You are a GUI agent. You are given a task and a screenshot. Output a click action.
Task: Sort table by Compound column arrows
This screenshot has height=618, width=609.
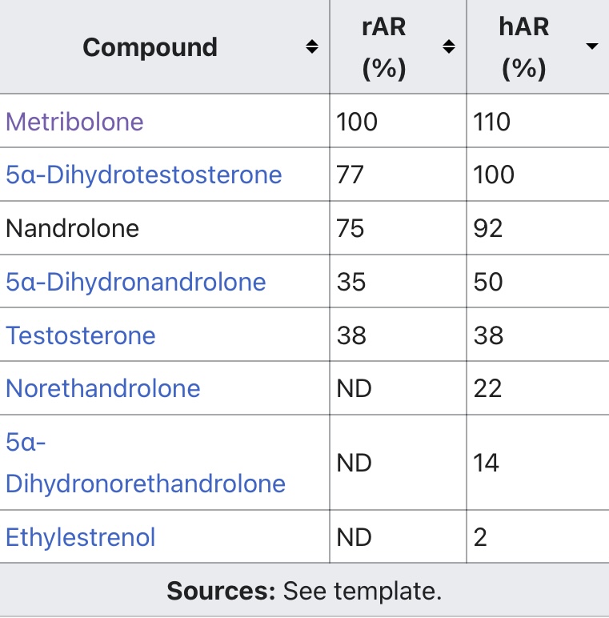312,46
